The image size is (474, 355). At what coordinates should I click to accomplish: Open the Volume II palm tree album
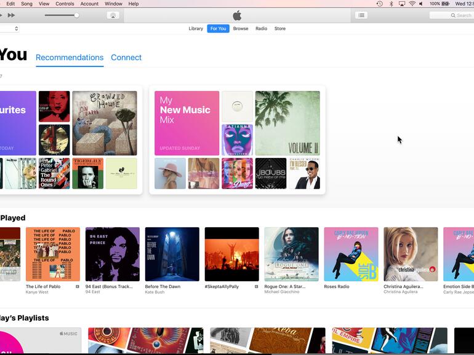(287, 123)
